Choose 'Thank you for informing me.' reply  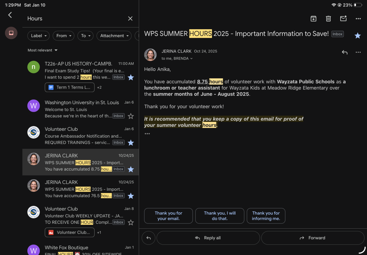click(266, 216)
